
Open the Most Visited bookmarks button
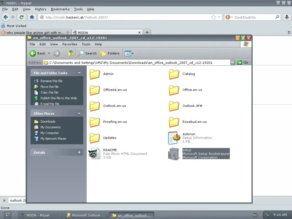tap(14, 26)
